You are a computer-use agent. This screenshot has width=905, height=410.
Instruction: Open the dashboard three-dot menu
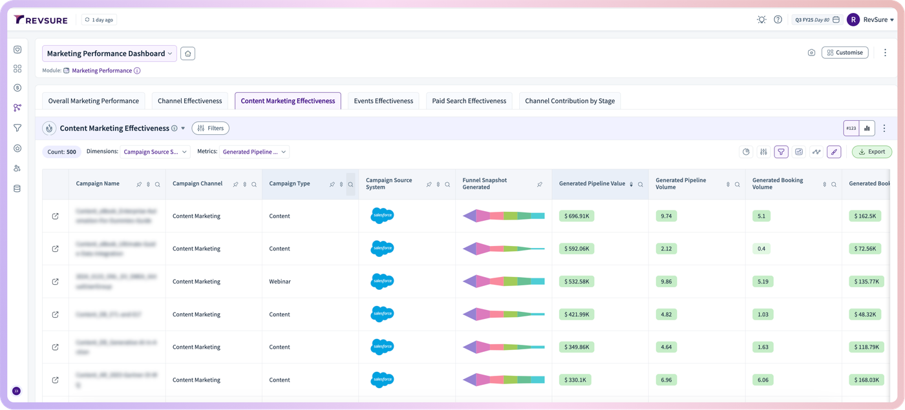point(885,53)
